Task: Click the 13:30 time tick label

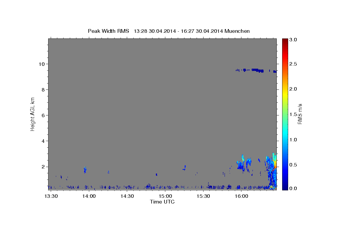Action: [x=51, y=196]
